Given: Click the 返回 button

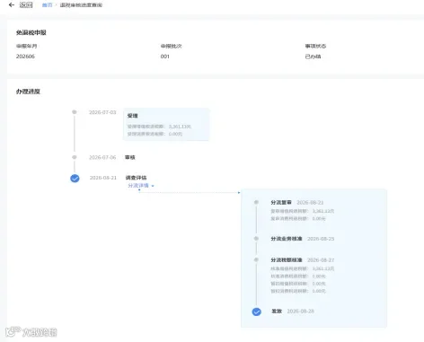Looking at the screenshot, I should pos(26,4).
